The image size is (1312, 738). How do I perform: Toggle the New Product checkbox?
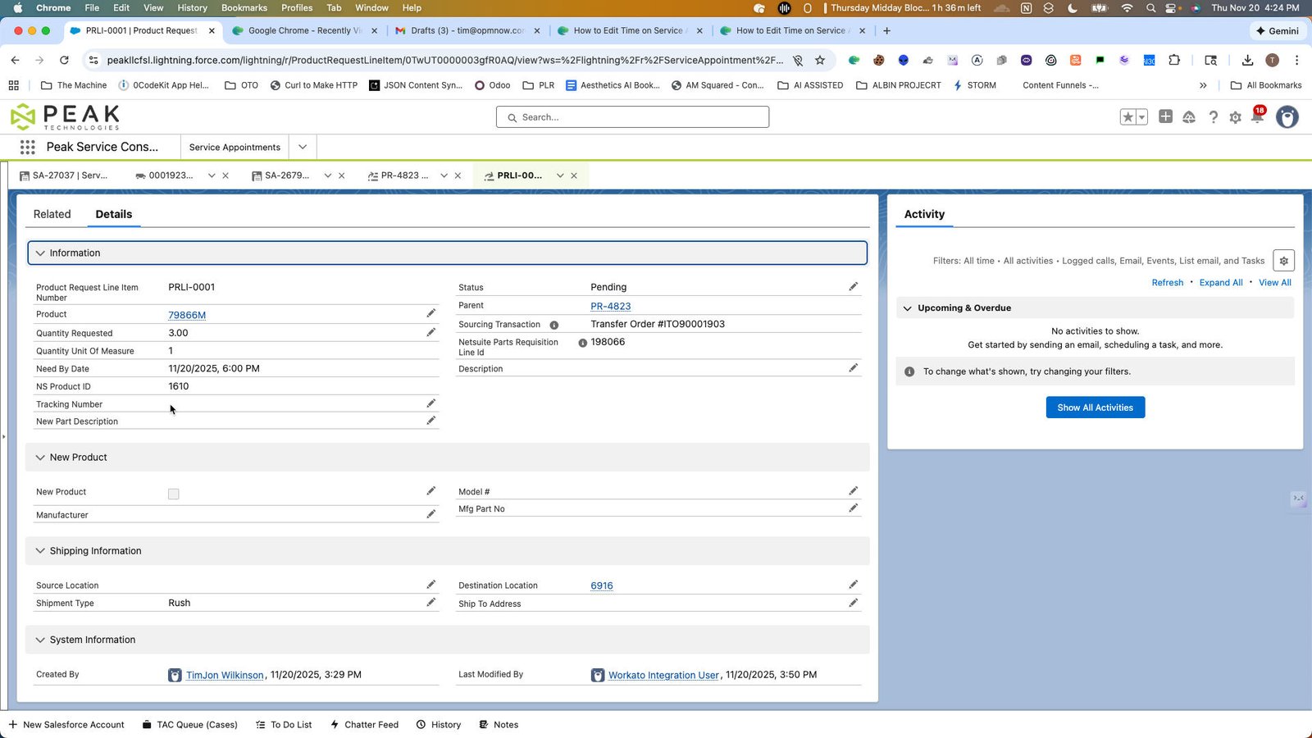point(173,494)
